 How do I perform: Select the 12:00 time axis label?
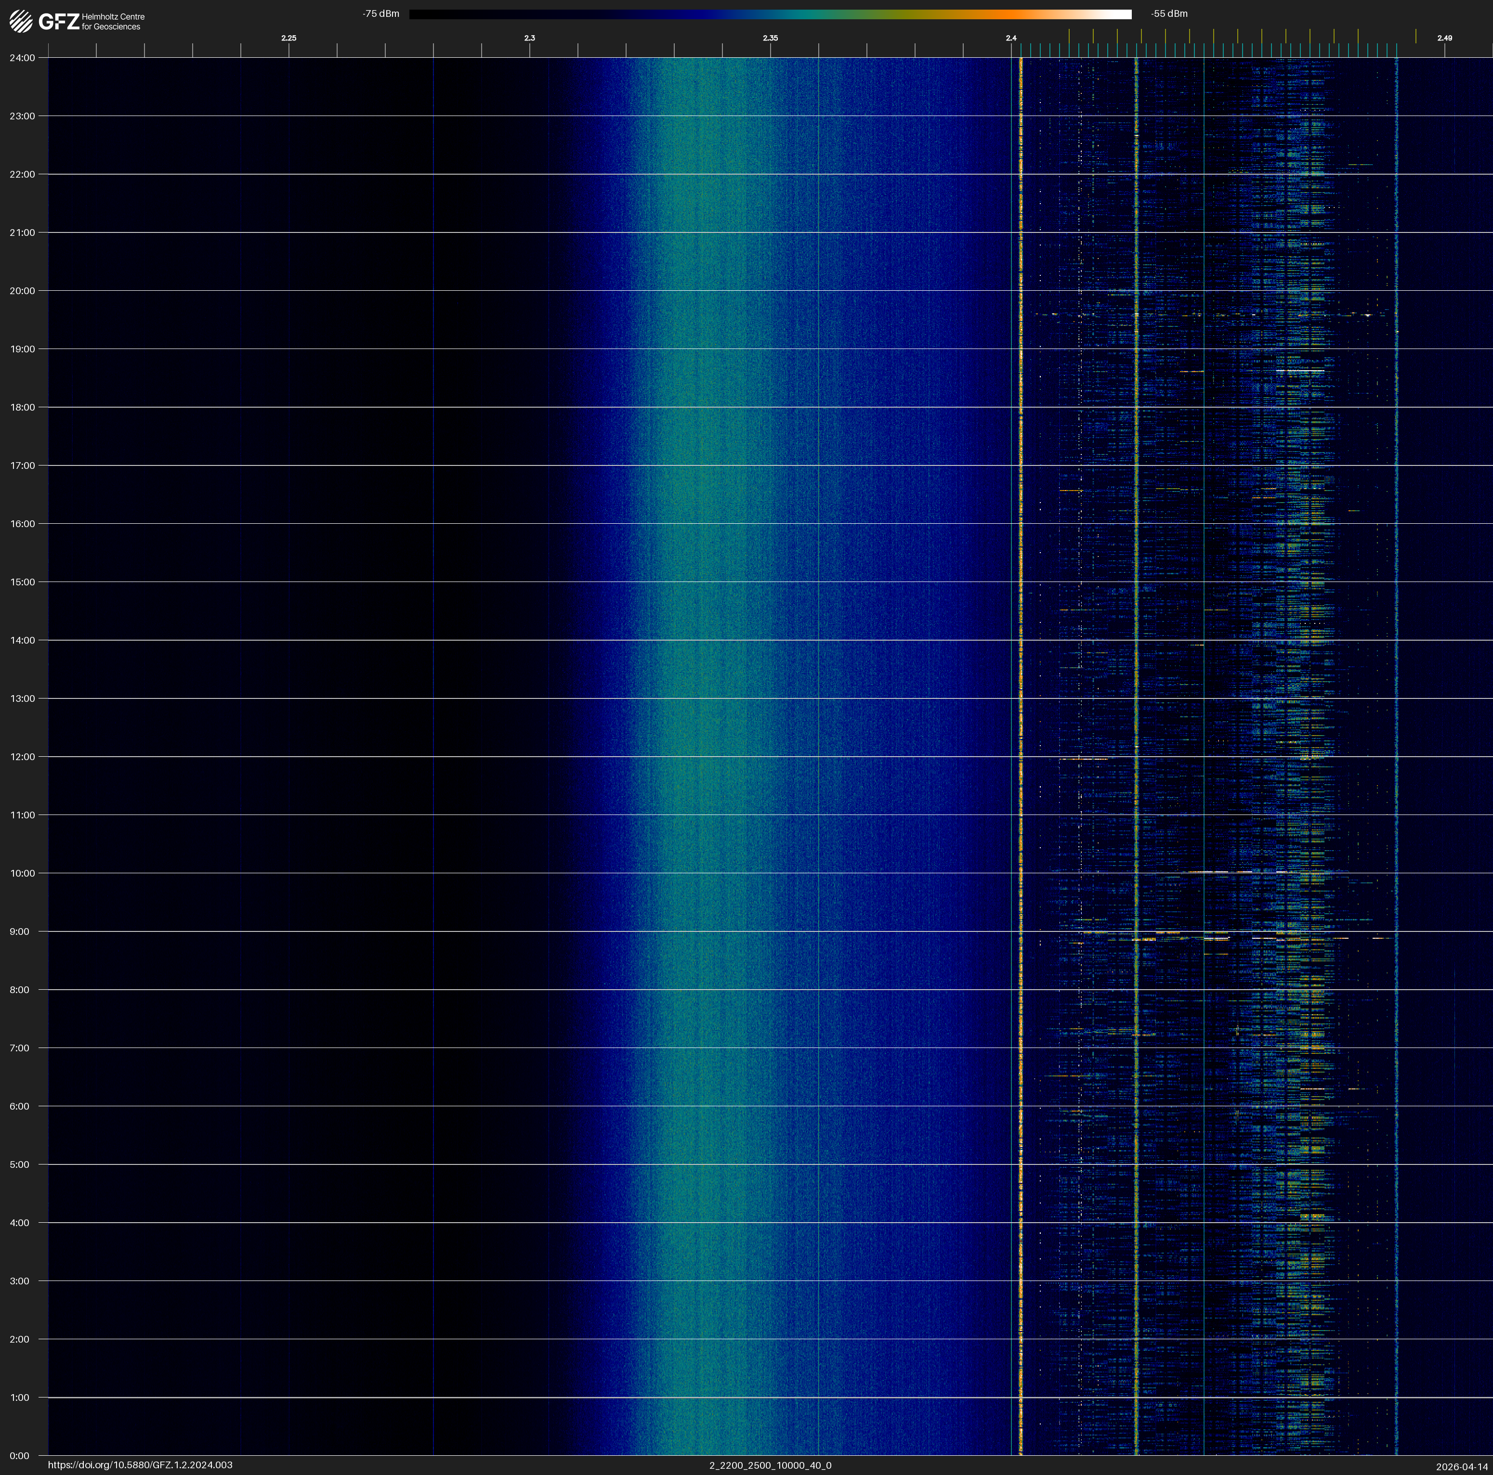(x=23, y=757)
